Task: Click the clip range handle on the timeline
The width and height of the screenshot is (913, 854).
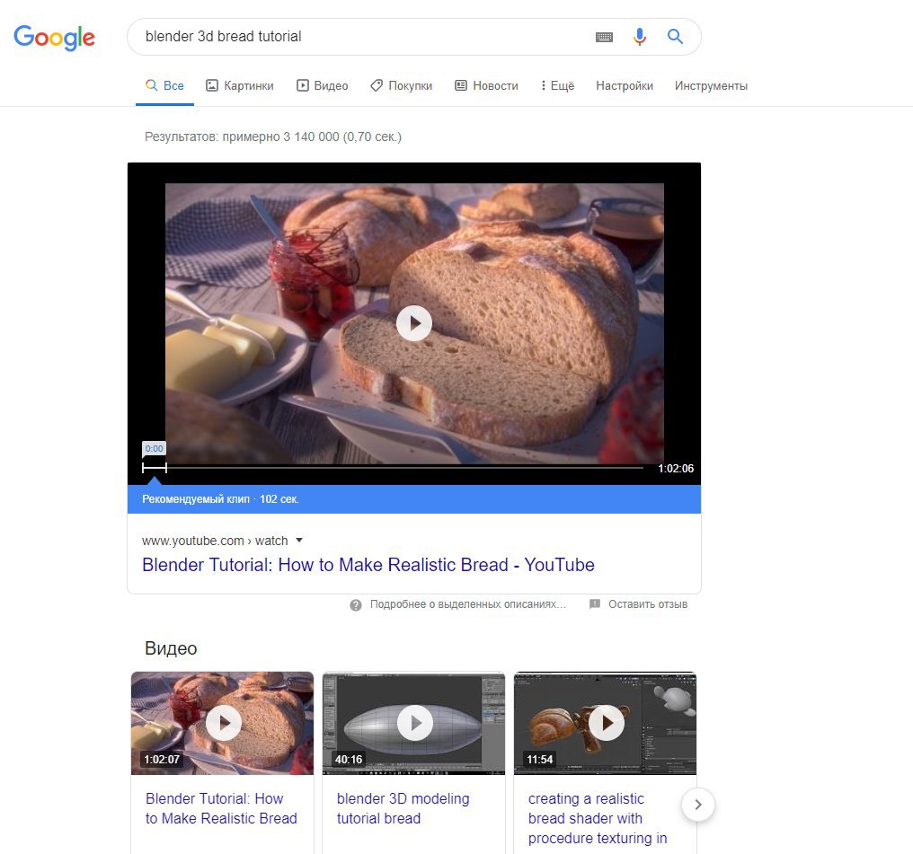Action: 155,468
